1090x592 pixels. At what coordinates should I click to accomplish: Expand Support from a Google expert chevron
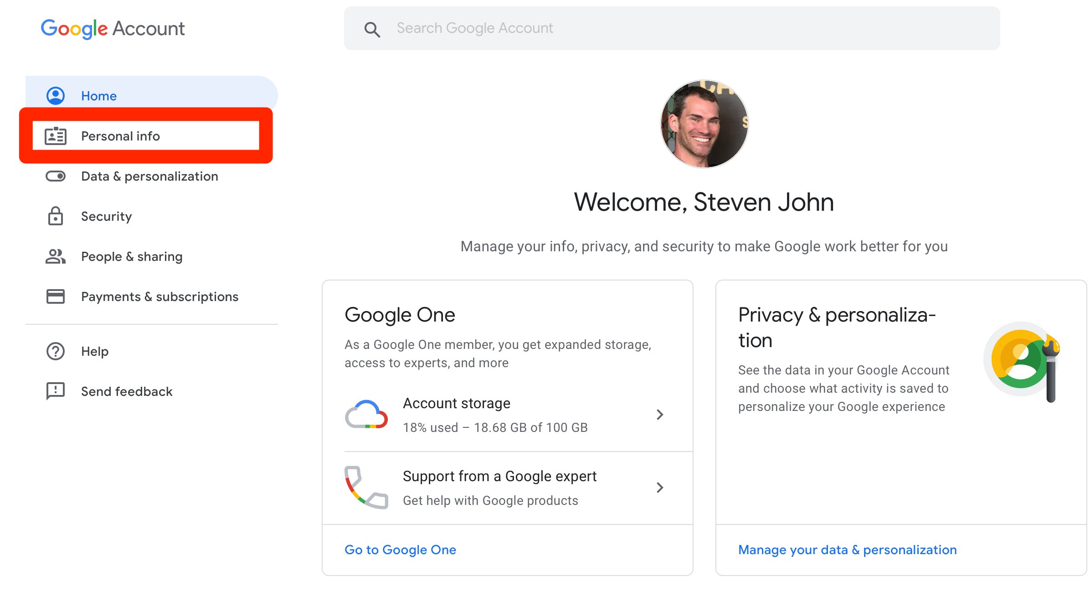point(659,488)
